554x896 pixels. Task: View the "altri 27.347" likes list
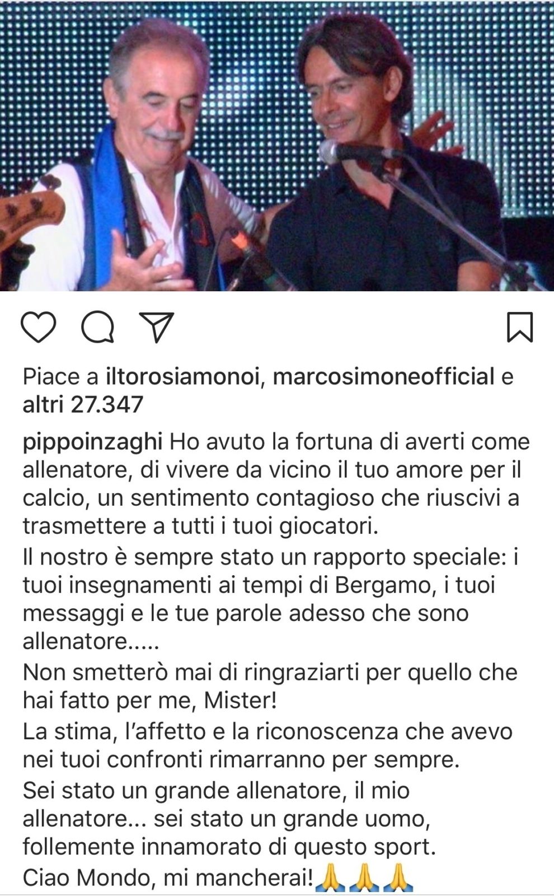coord(83,404)
